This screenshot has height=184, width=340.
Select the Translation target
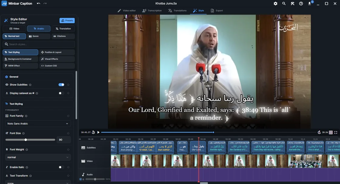click(63, 29)
